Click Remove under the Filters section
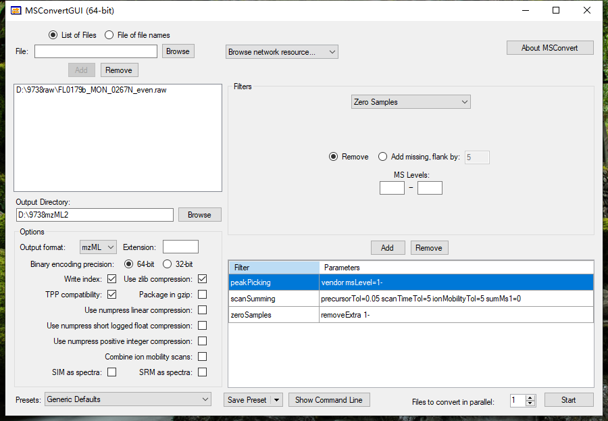 (429, 247)
